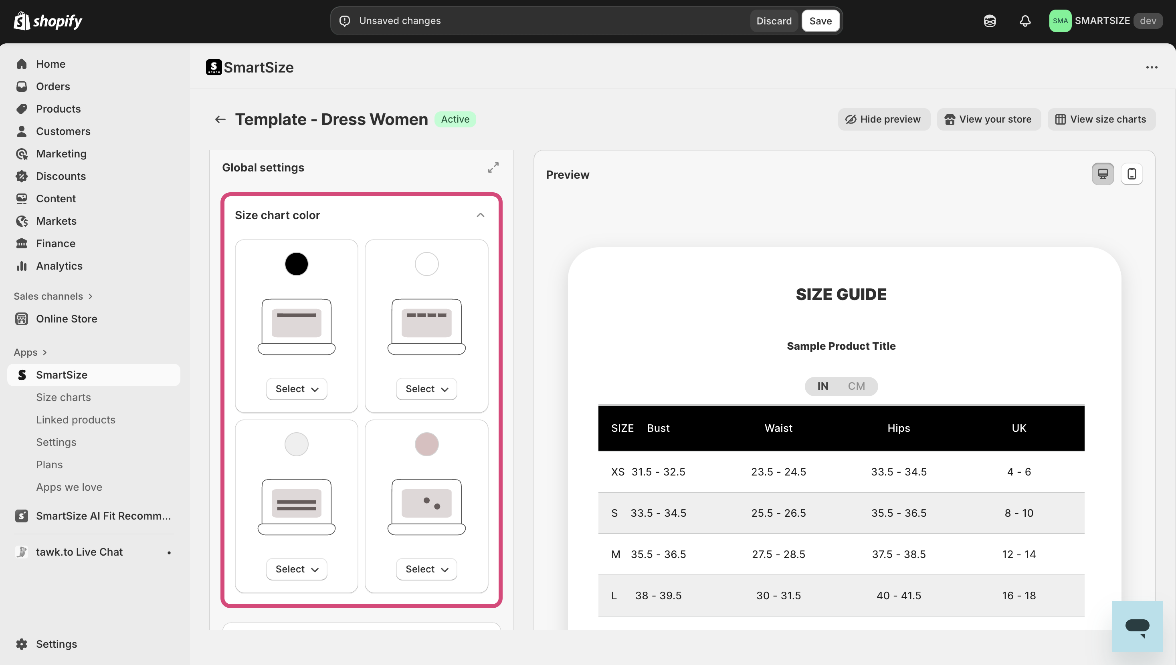The width and height of the screenshot is (1176, 665).
Task: Go back using the left arrow
Action: (220, 119)
